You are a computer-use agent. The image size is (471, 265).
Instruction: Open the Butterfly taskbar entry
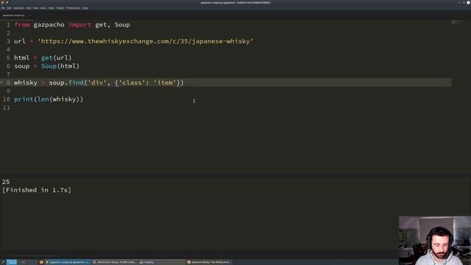coord(162,262)
